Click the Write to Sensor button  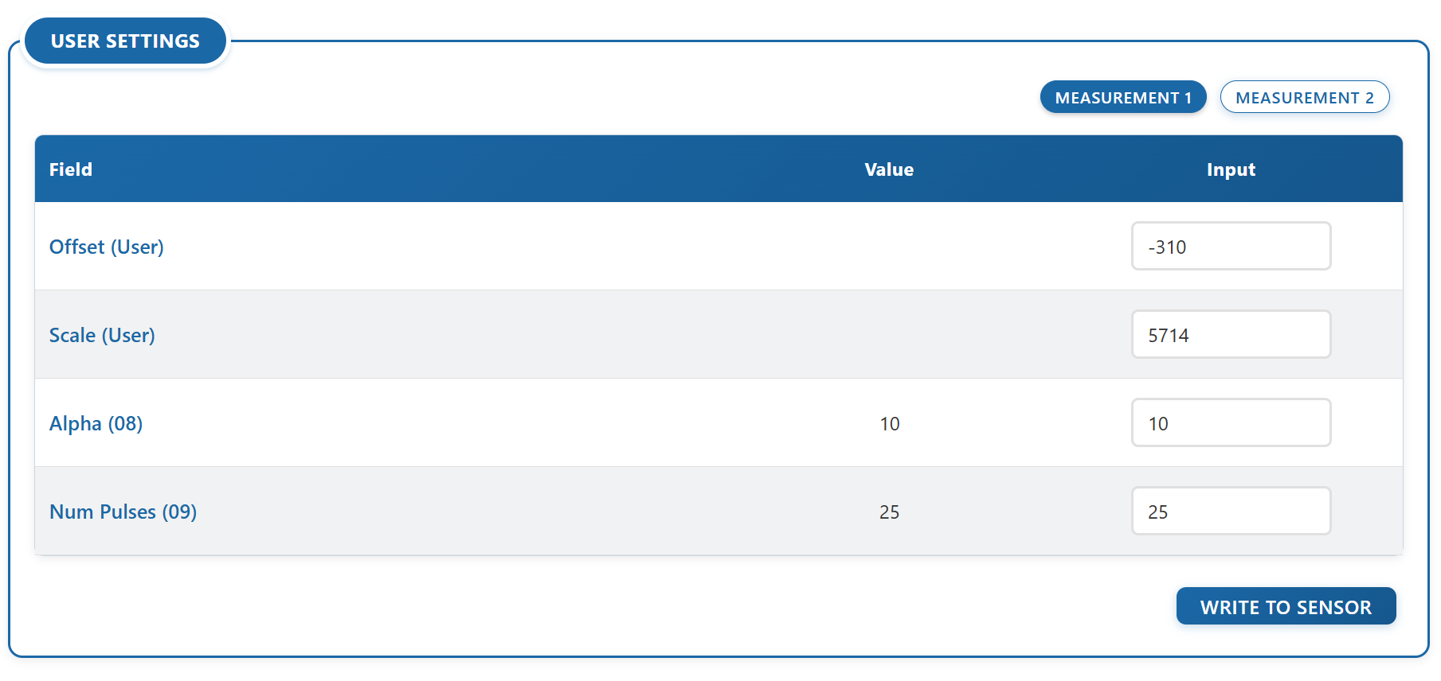[x=1285, y=606]
